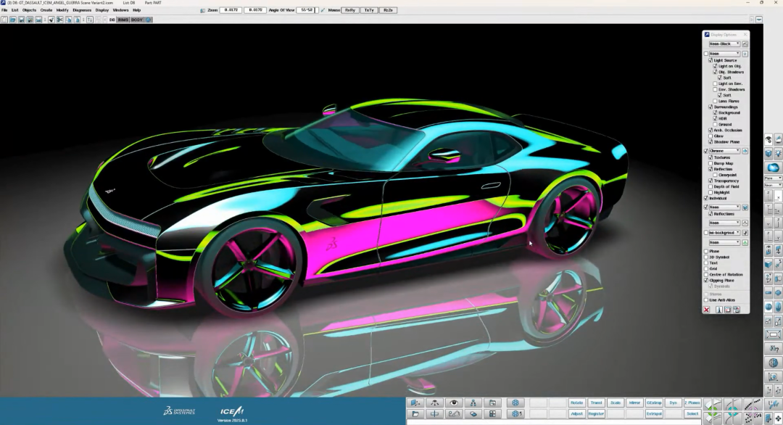
Task: Open the Neon dropdown above Reflections checkbox
Action: [x=724, y=207]
